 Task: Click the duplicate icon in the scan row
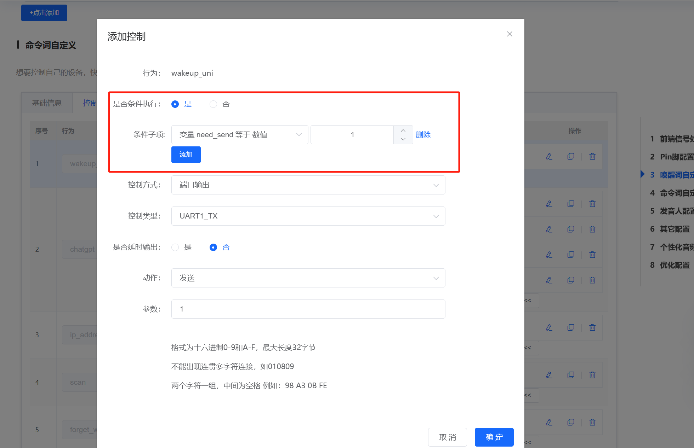pyautogui.click(x=571, y=375)
